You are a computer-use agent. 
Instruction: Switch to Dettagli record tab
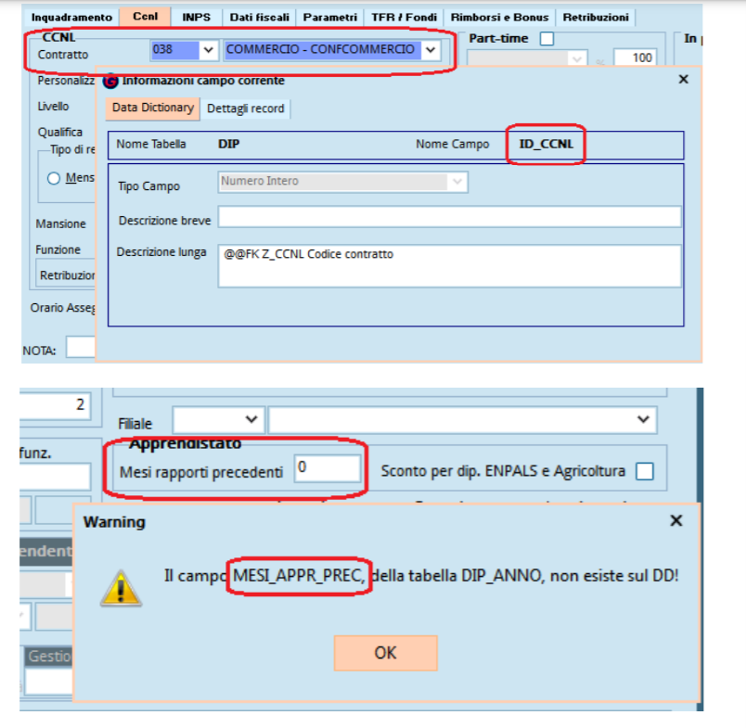pos(246,109)
